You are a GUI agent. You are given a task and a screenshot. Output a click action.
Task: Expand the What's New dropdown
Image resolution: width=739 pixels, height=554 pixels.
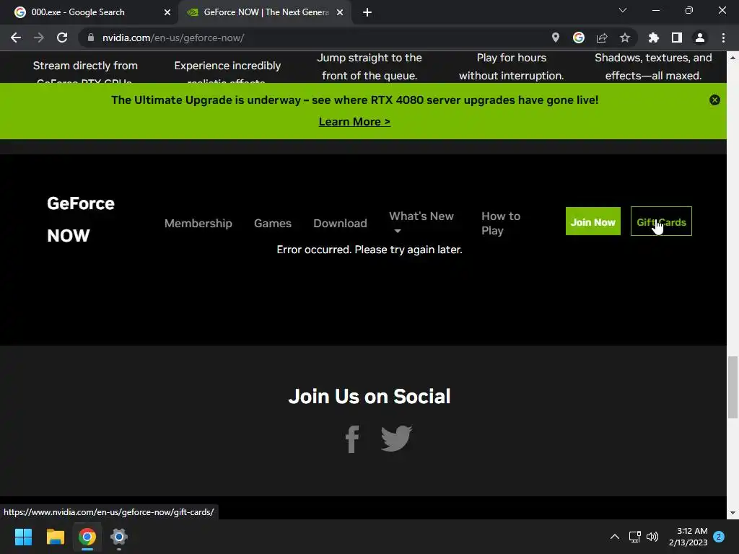[x=421, y=222]
